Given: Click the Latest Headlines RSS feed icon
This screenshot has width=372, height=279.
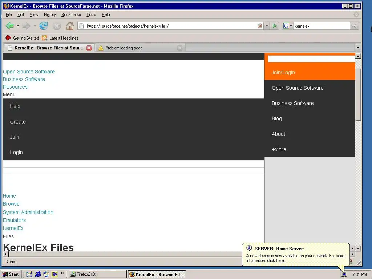Looking at the screenshot, I should (44, 38).
